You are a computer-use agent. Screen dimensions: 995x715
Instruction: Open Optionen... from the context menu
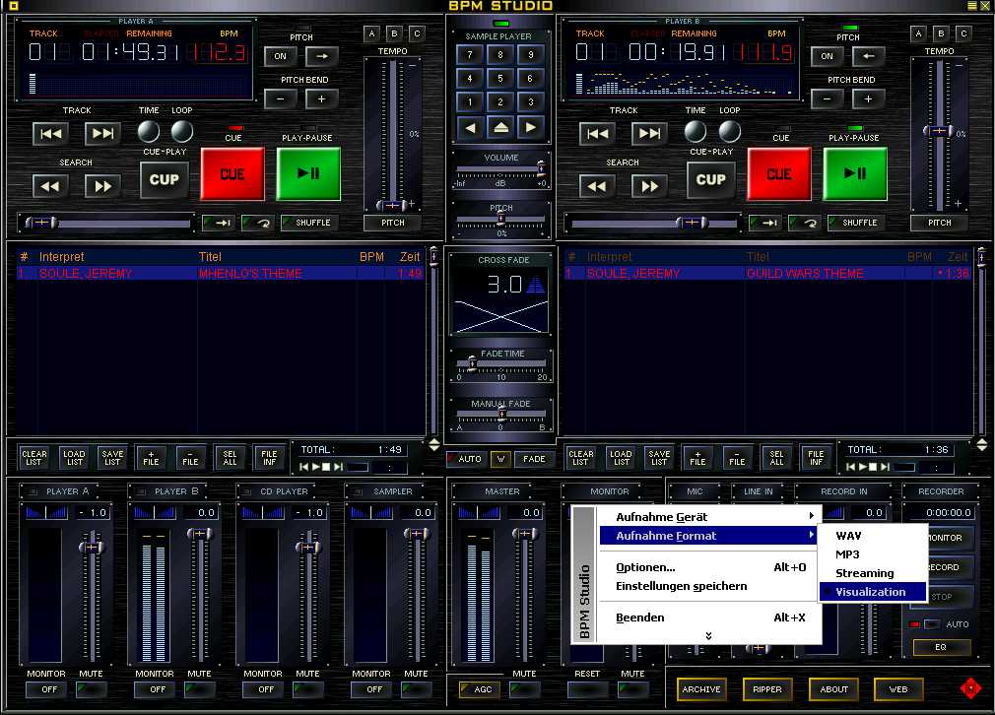645,567
